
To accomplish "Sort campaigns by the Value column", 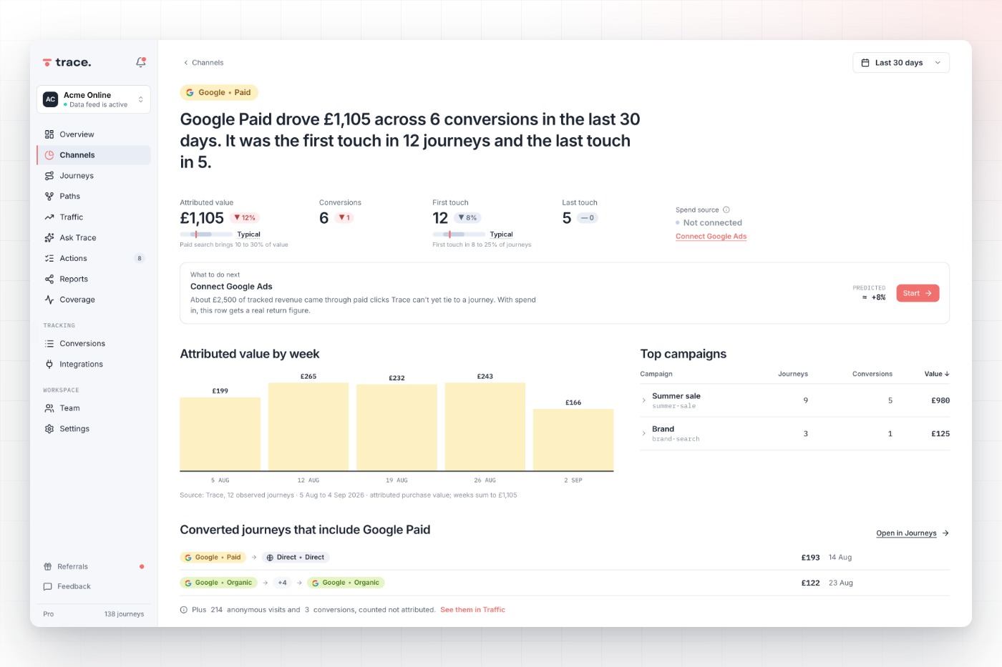I will tap(937, 374).
